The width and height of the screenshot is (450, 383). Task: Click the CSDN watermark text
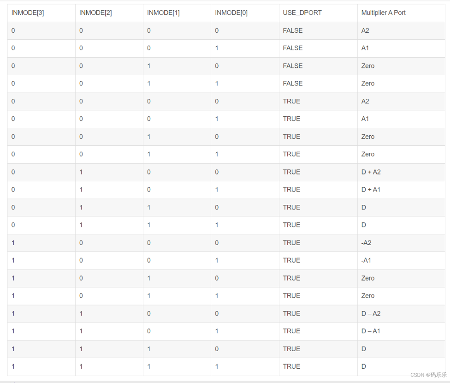coord(428,375)
